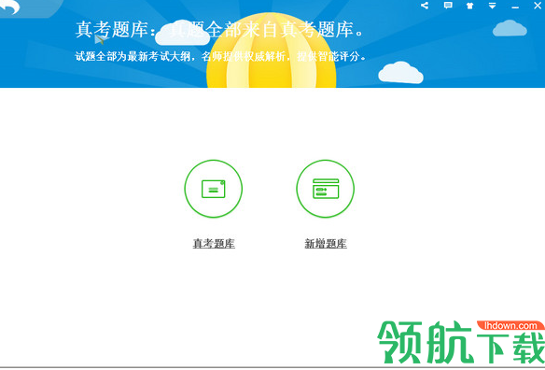Open the 真考题库 circular icon

click(214, 189)
